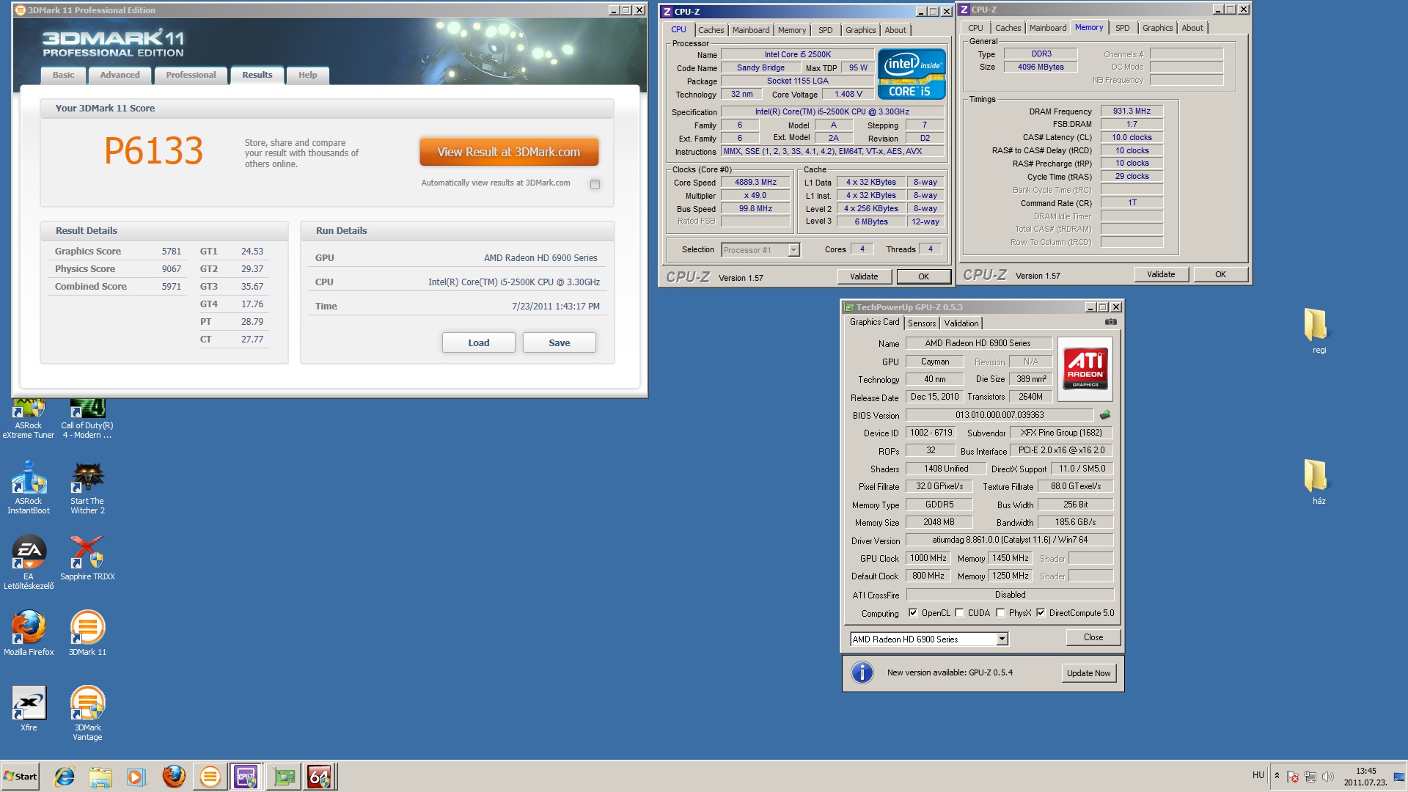Toggle automatically view results checkbox
This screenshot has width=1408, height=792.
coord(595,184)
